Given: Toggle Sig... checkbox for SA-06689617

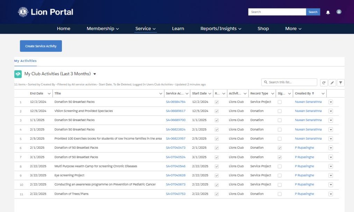Looking at the screenshot, I should 280,111.
